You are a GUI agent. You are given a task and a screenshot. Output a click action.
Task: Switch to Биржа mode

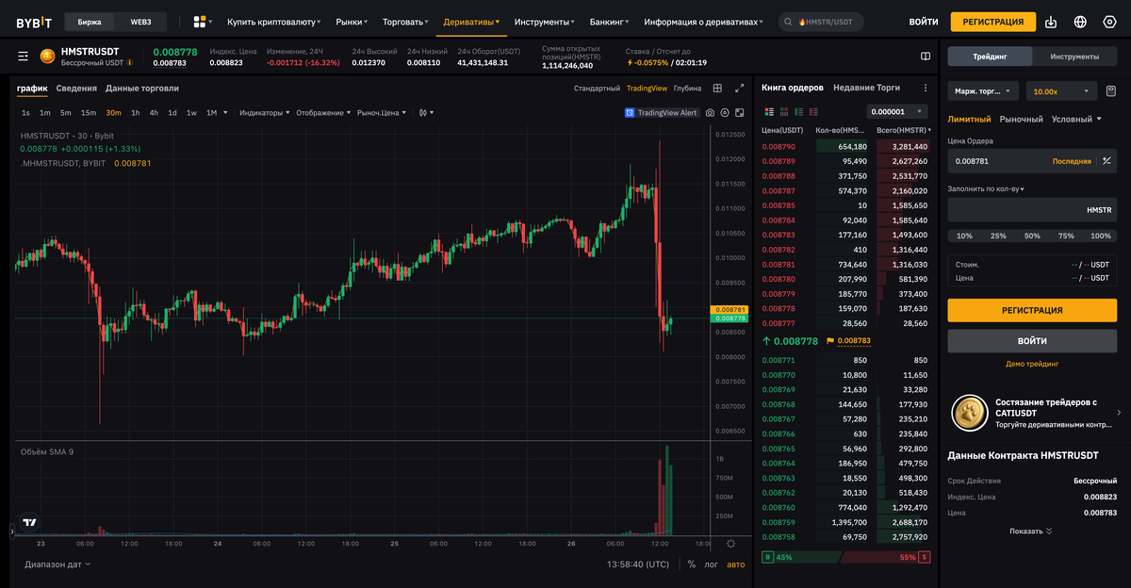(90, 21)
